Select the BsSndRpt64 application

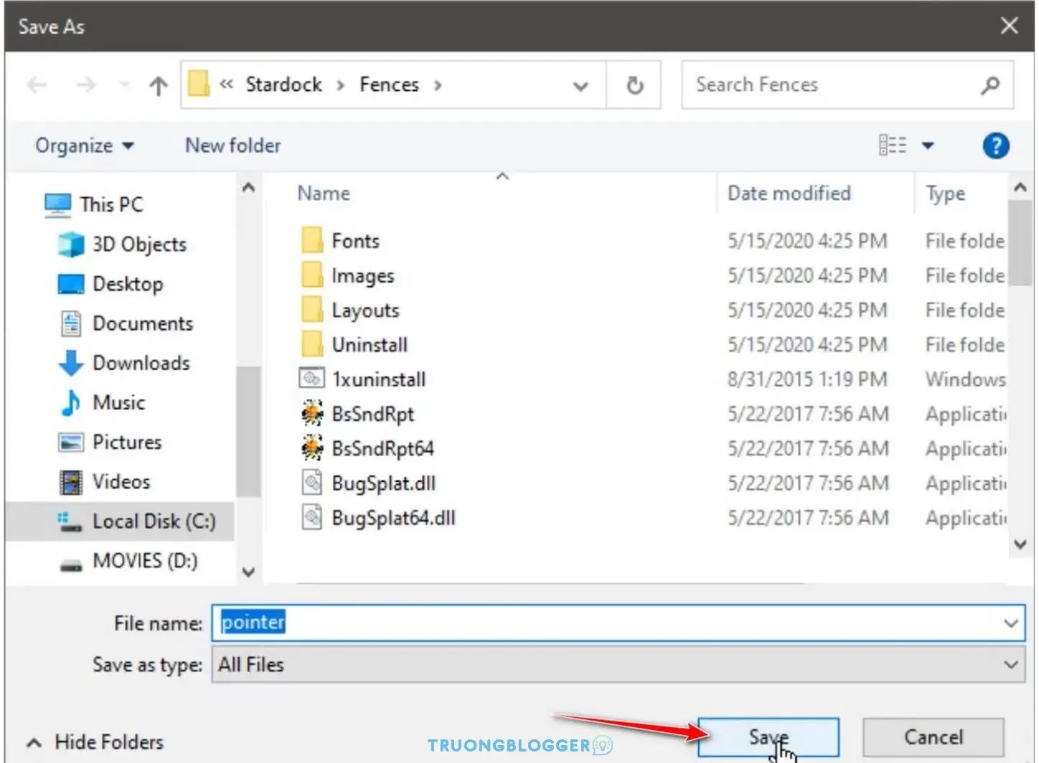click(382, 448)
